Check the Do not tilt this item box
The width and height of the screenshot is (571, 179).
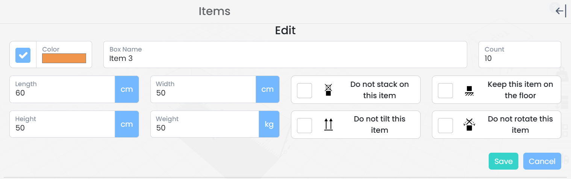tap(304, 125)
